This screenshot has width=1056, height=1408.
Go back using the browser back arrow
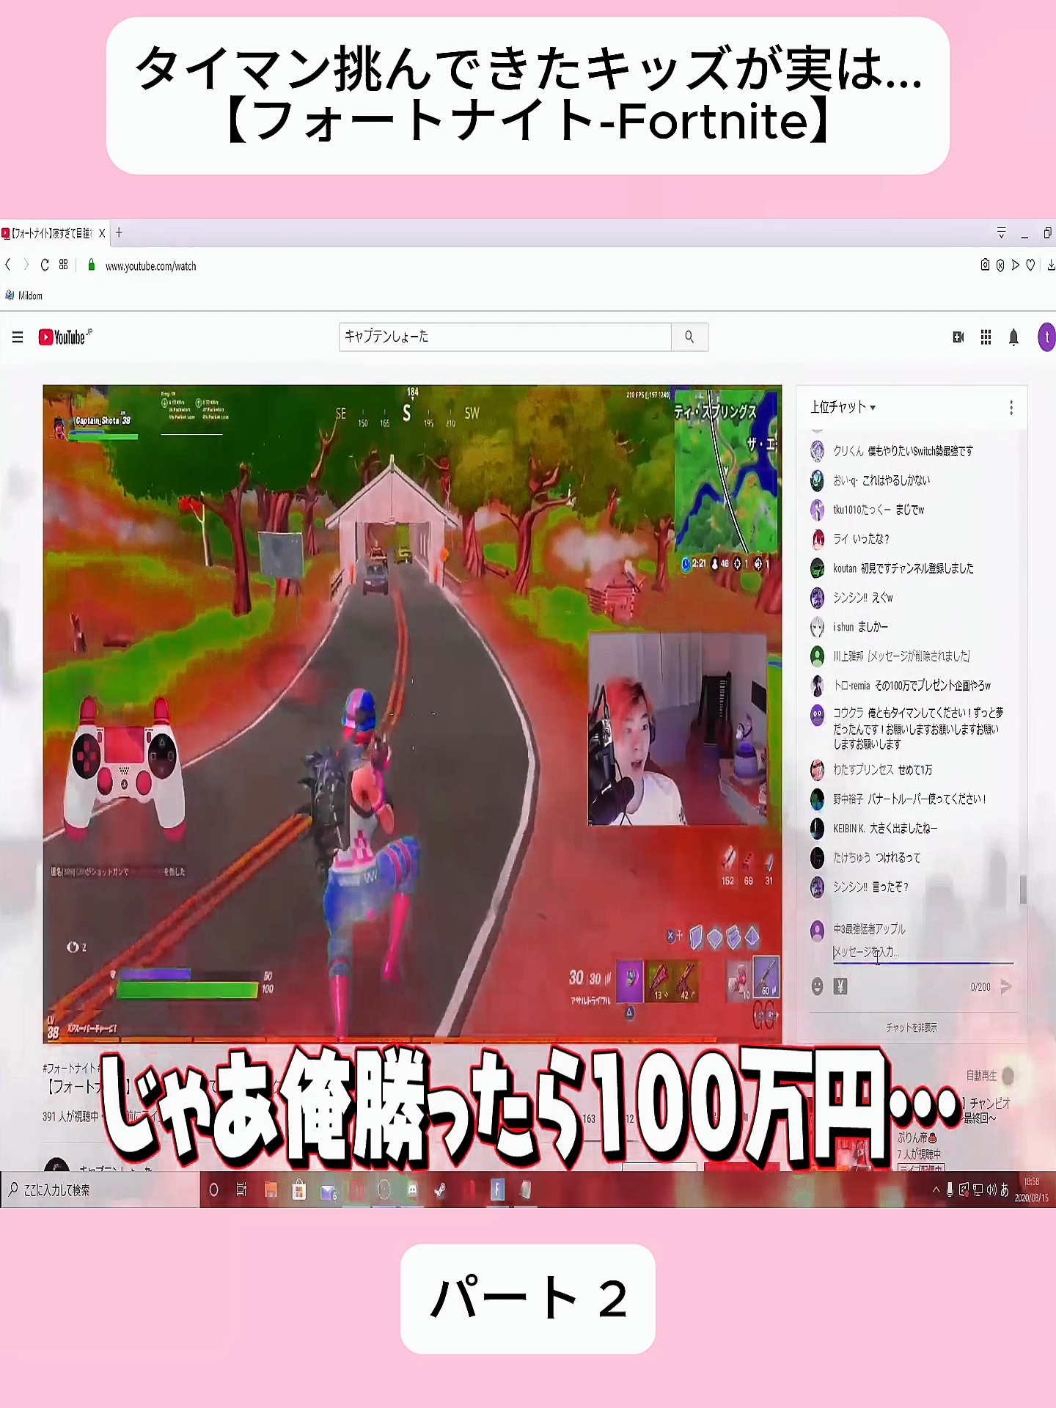[8, 265]
